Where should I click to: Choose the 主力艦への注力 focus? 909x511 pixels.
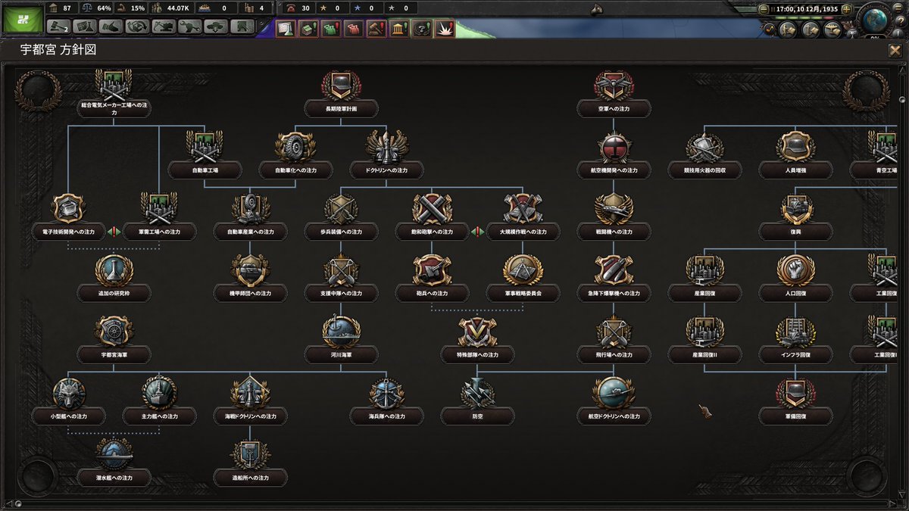click(159, 400)
